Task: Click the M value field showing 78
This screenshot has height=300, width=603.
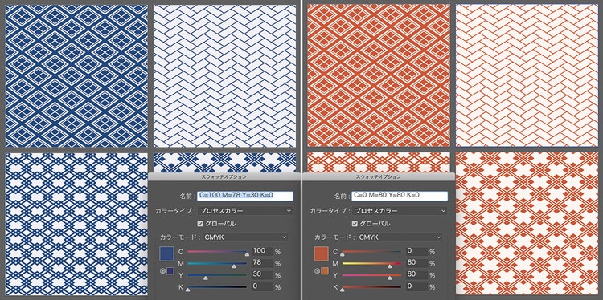Action: click(x=262, y=263)
